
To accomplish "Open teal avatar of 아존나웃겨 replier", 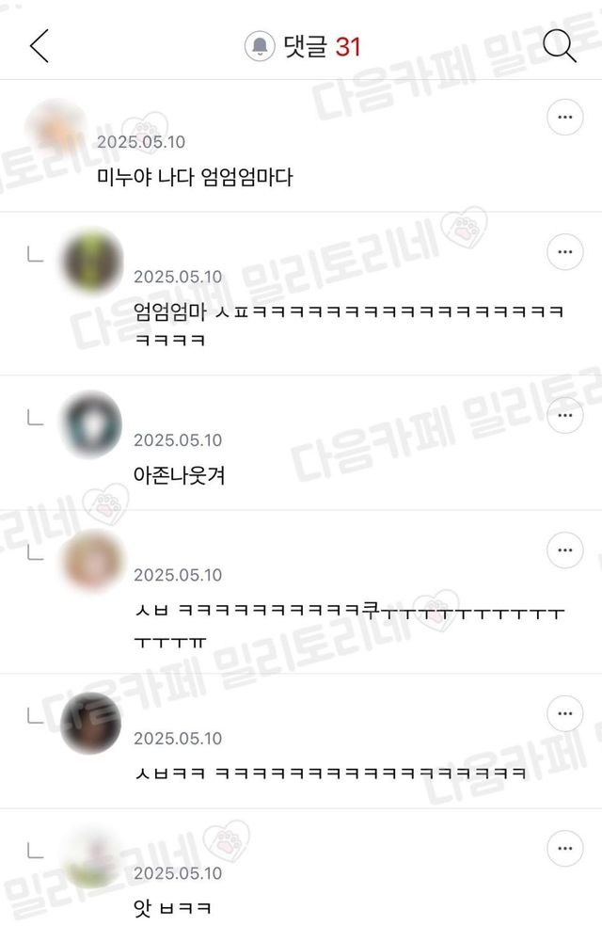I will [x=91, y=423].
